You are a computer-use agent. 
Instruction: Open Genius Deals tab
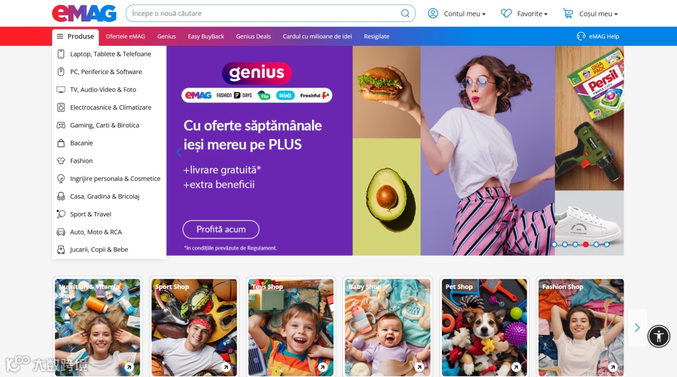tap(253, 36)
